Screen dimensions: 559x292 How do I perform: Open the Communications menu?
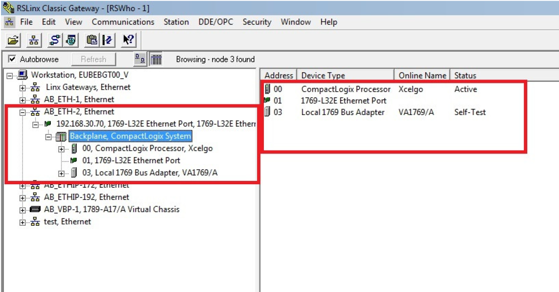click(x=123, y=22)
